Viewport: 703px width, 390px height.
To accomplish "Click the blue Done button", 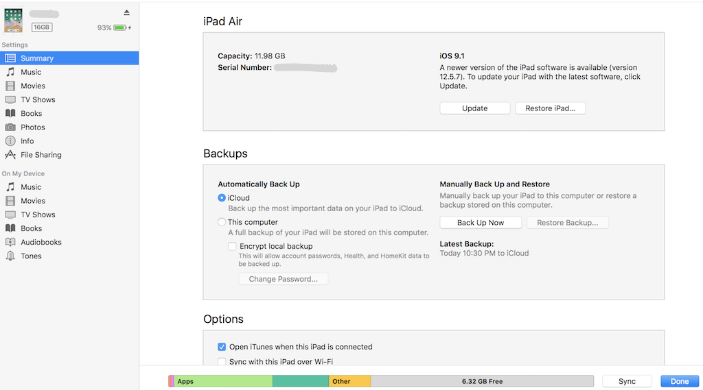I will pyautogui.click(x=680, y=381).
